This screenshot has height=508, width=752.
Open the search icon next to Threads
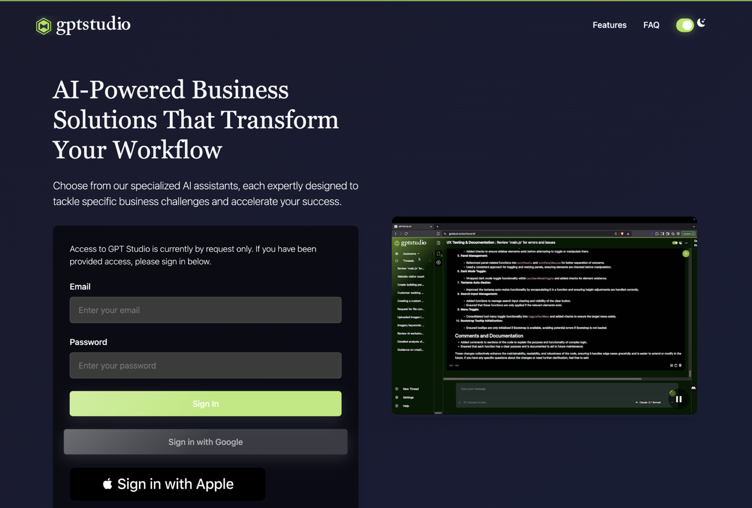click(429, 260)
